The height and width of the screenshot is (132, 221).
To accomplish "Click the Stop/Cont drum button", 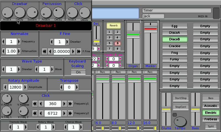I will click(181, 107).
